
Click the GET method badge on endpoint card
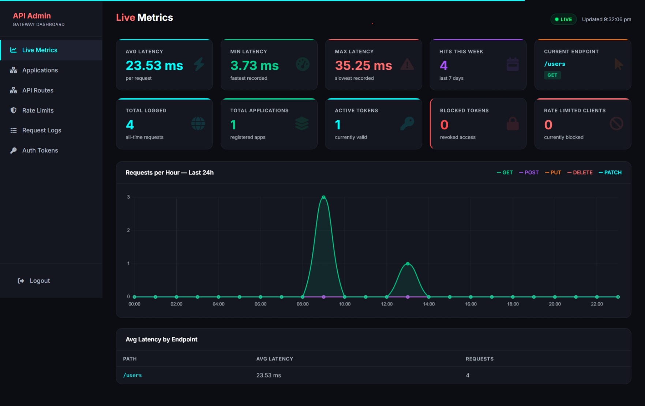552,75
